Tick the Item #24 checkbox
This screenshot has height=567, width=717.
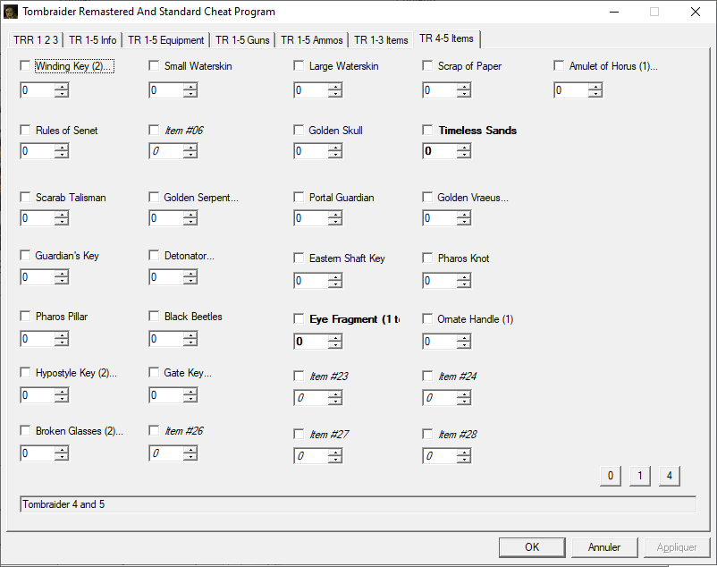pos(427,376)
